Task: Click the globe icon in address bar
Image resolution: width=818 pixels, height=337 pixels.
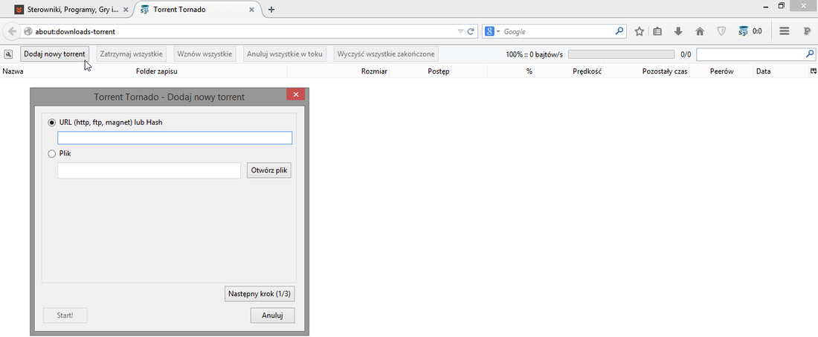Action: [x=28, y=31]
